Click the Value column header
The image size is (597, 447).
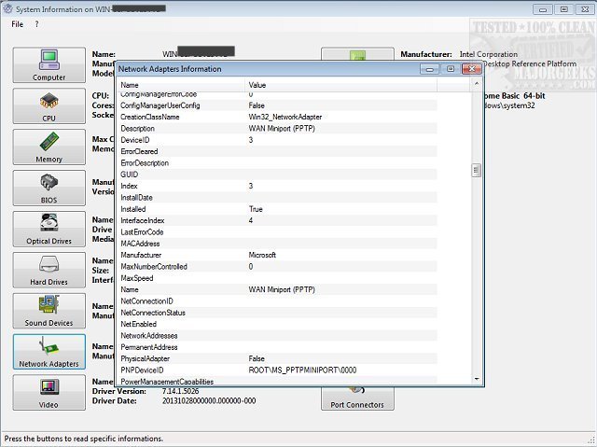pyautogui.click(x=341, y=85)
